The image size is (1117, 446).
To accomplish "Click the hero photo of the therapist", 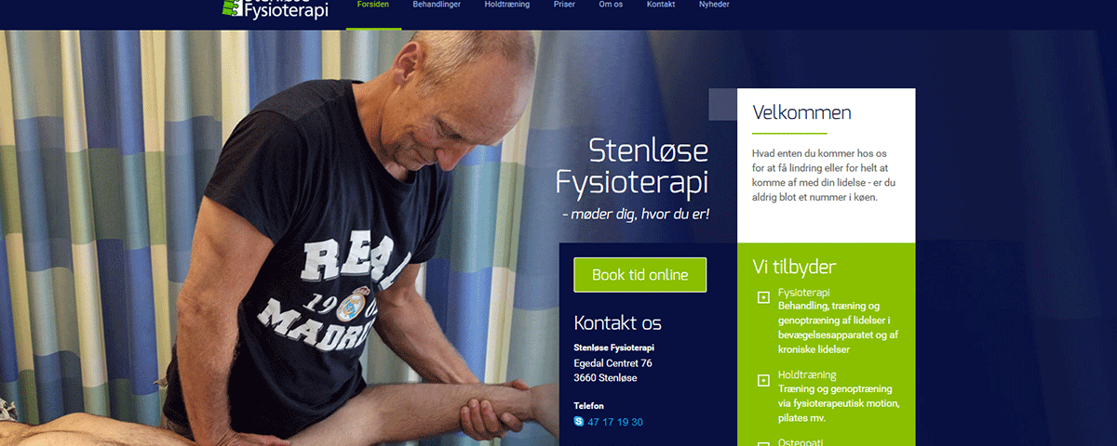I will [279, 237].
